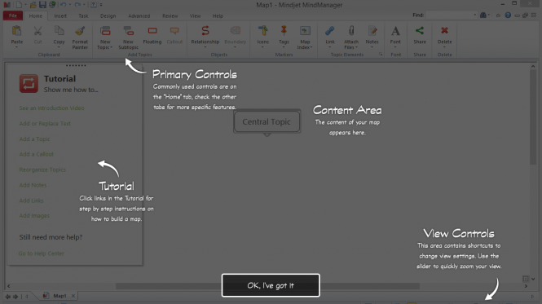Insert a Floating topic
The width and height of the screenshot is (542, 304).
[x=152, y=35]
